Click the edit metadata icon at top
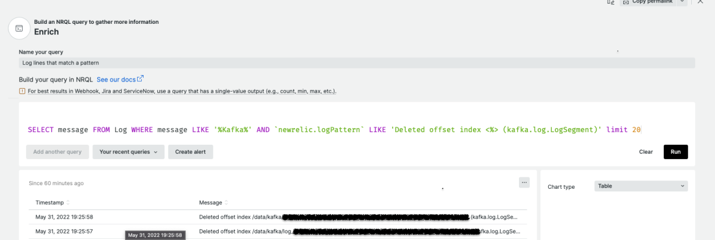Image resolution: width=715 pixels, height=240 pixels. [x=610, y=2]
